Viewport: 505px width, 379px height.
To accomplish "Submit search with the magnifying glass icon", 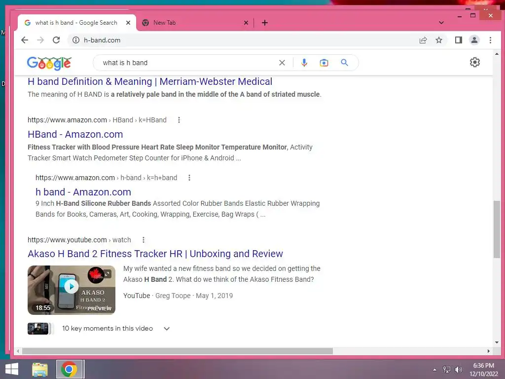I will 344,63.
